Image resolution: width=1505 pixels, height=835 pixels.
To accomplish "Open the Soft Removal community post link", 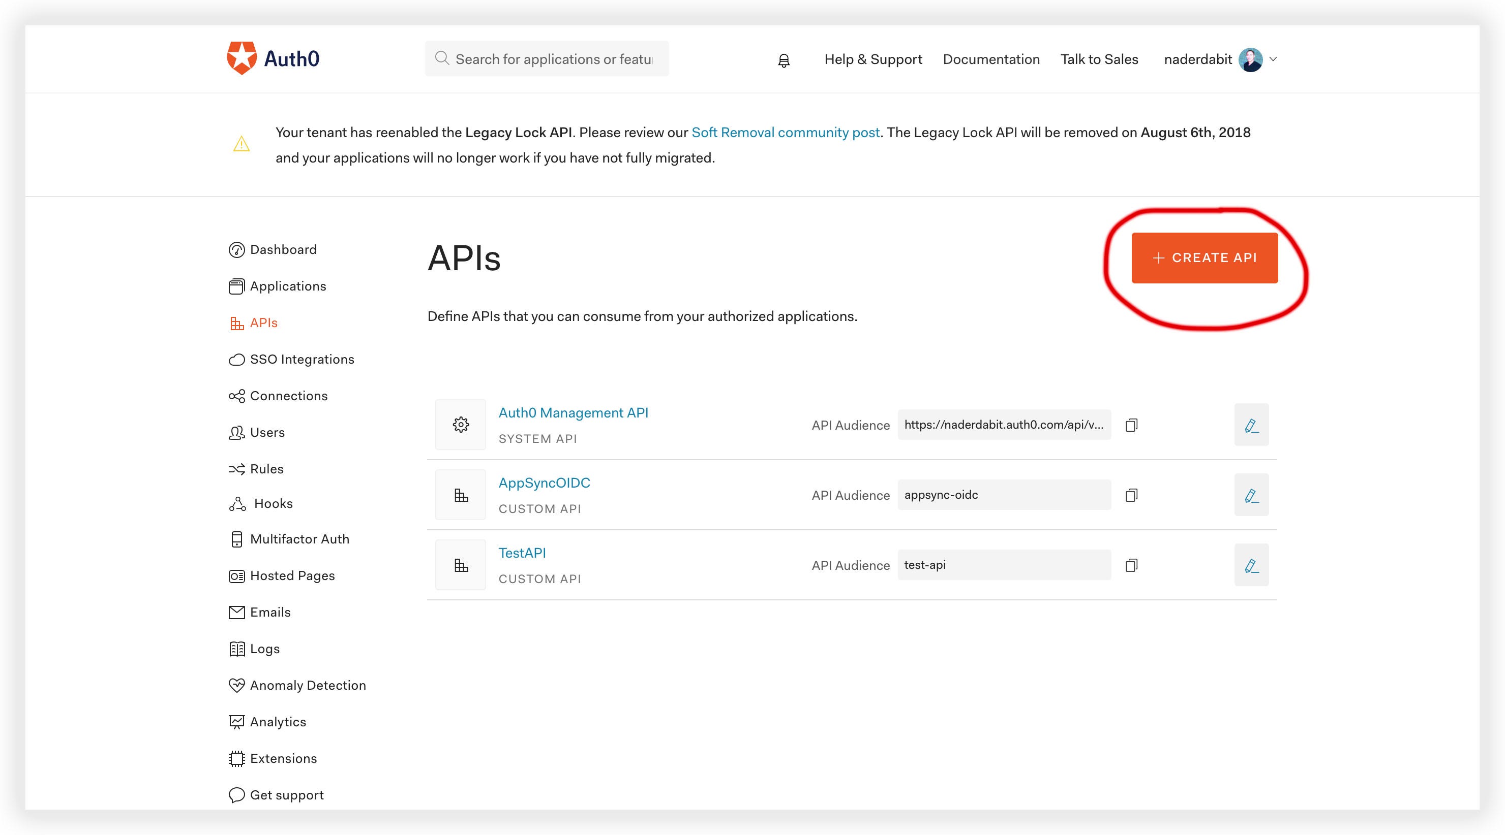I will pos(786,133).
